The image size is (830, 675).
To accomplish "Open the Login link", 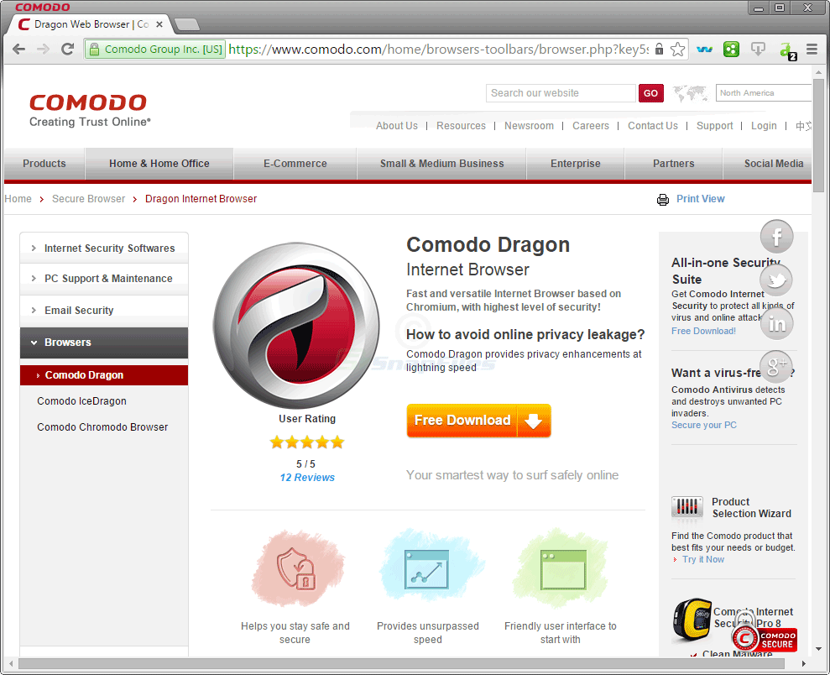I will [764, 126].
